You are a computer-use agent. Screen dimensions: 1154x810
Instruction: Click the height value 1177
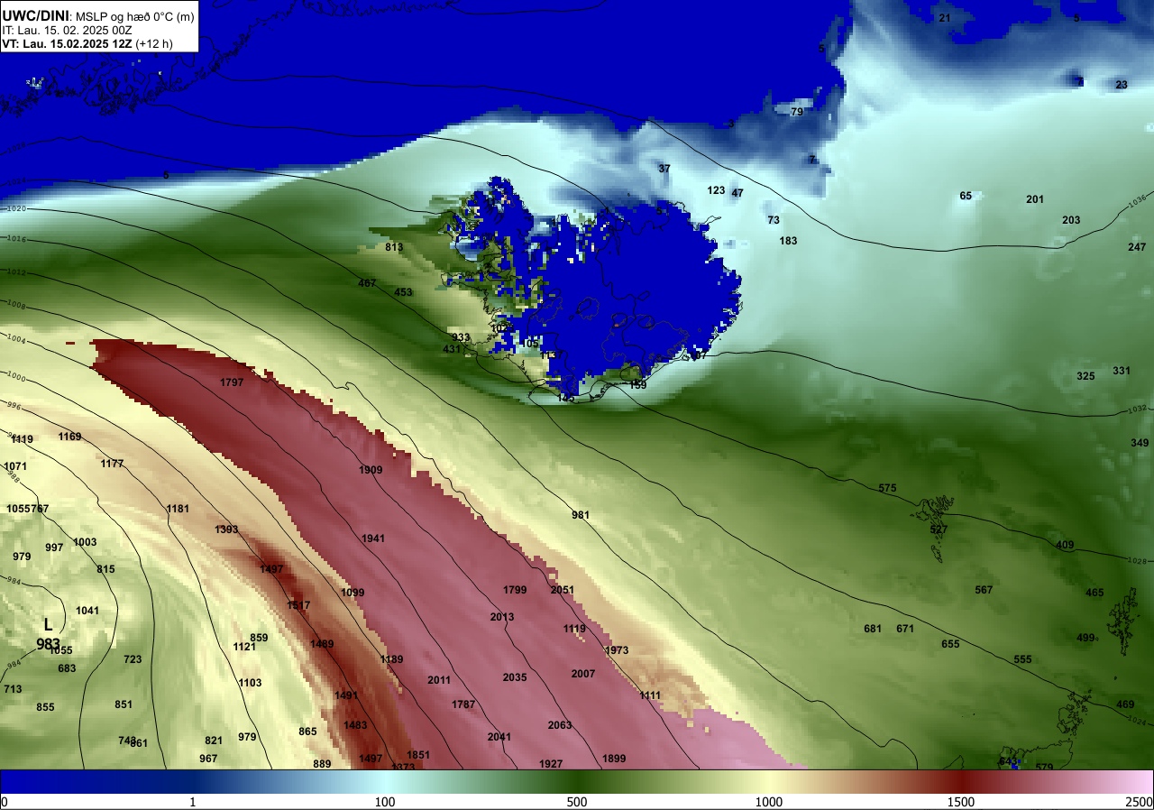coord(112,464)
